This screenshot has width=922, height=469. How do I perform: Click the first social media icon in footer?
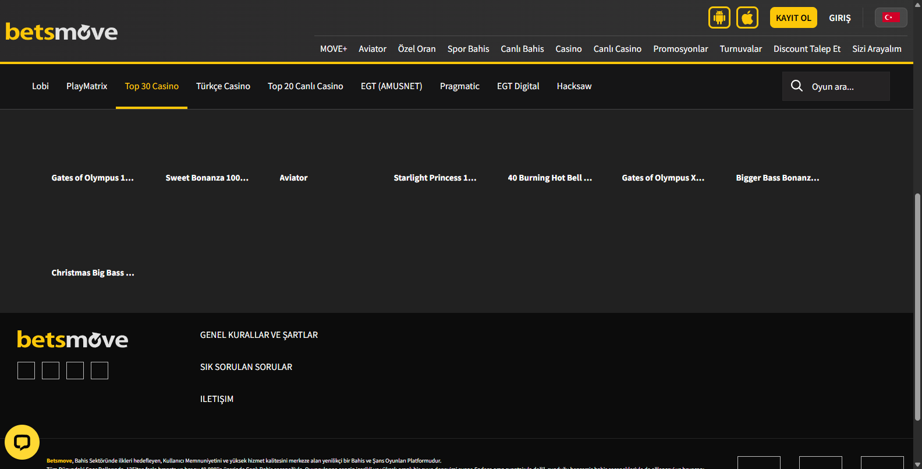tap(26, 371)
